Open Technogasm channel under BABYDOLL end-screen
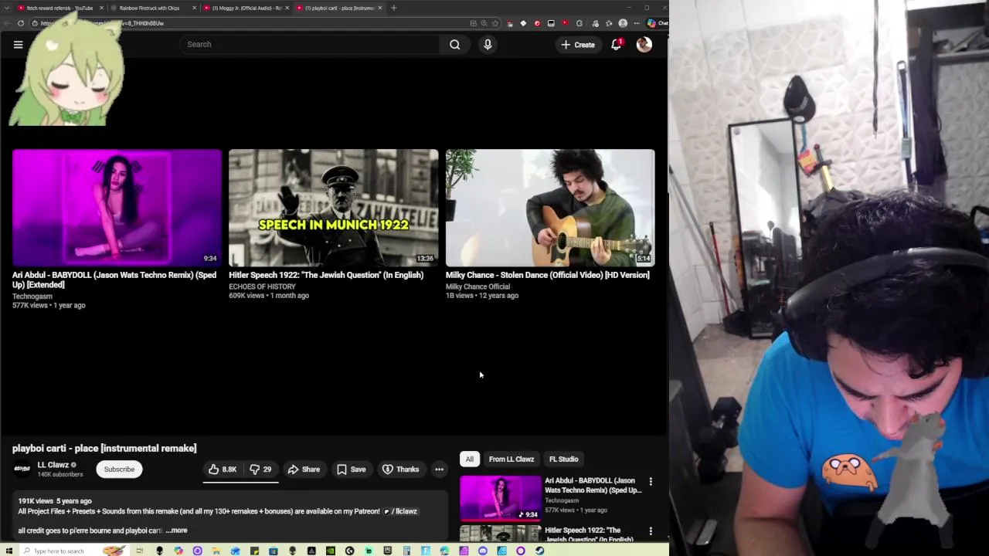The width and height of the screenshot is (989, 556). pos(32,297)
